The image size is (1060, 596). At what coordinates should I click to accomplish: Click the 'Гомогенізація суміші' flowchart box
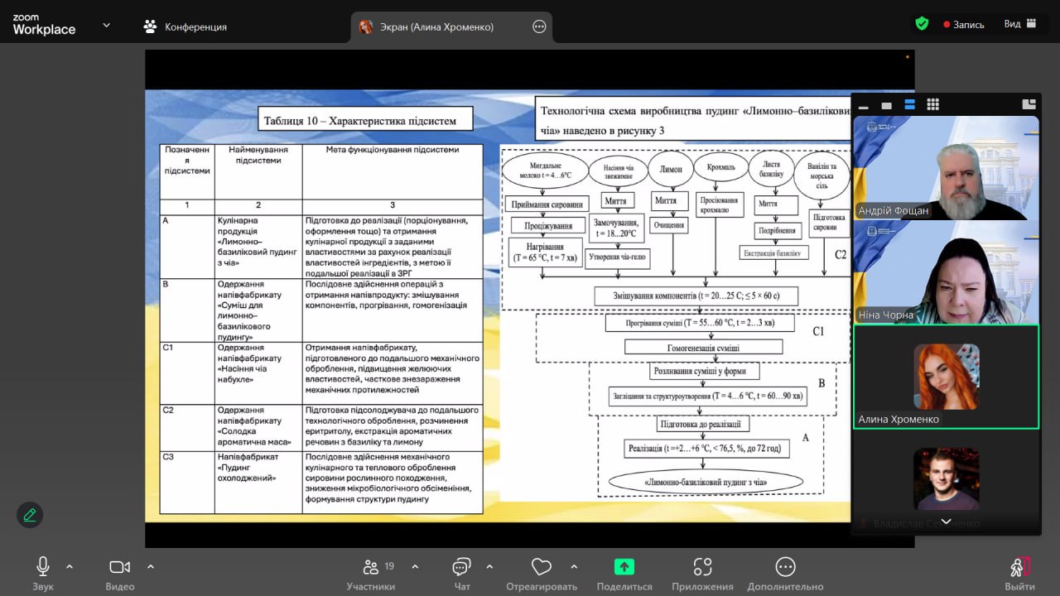[x=703, y=348]
